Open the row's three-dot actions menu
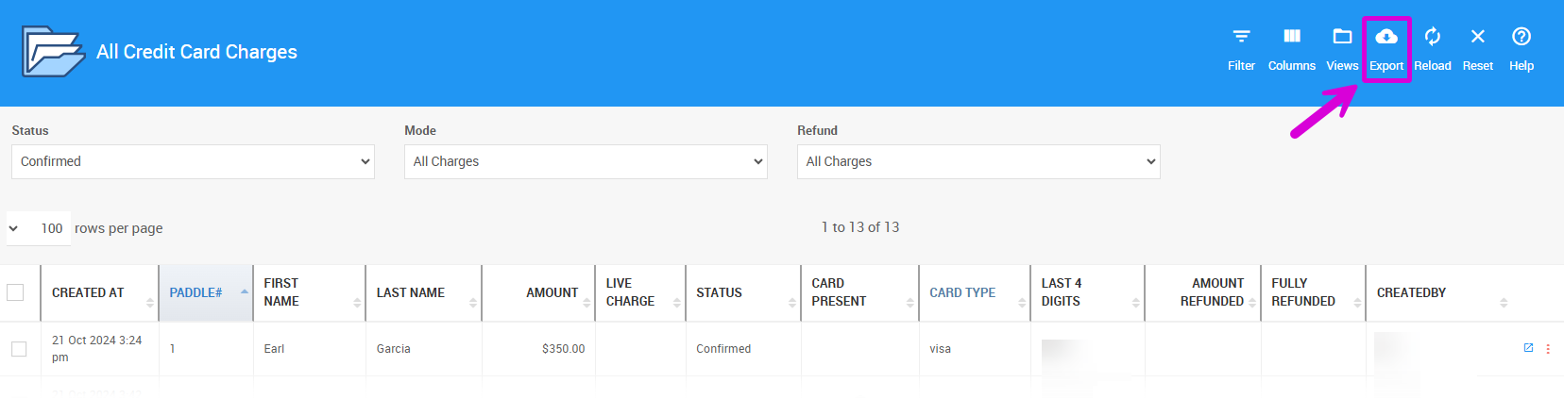Screen dimensions: 1564x399 [x=1548, y=349]
